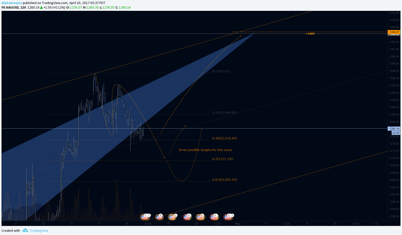
Task: Click the Fibonacci 0.618(1265.54) level label
Action: (x=225, y=180)
